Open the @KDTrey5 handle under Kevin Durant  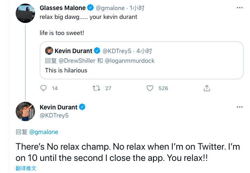point(54,115)
